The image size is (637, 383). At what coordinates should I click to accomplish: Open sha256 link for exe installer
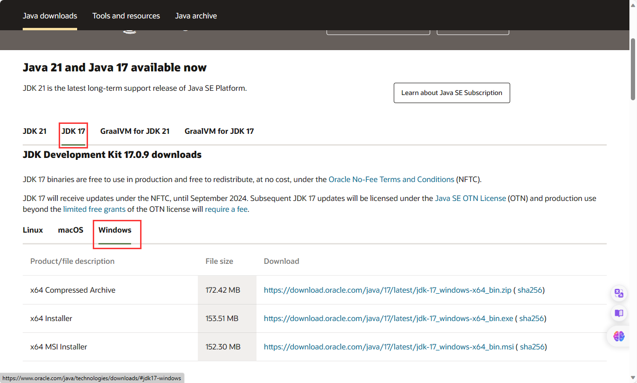click(532, 318)
